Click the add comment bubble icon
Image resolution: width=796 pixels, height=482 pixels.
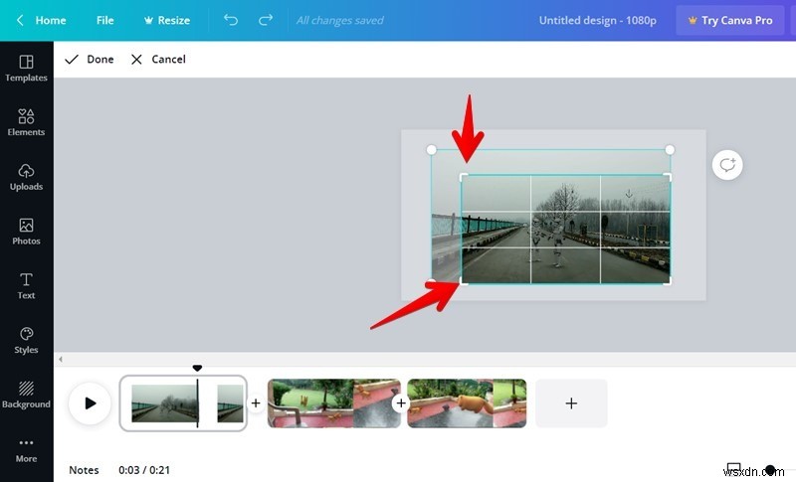[x=727, y=165]
